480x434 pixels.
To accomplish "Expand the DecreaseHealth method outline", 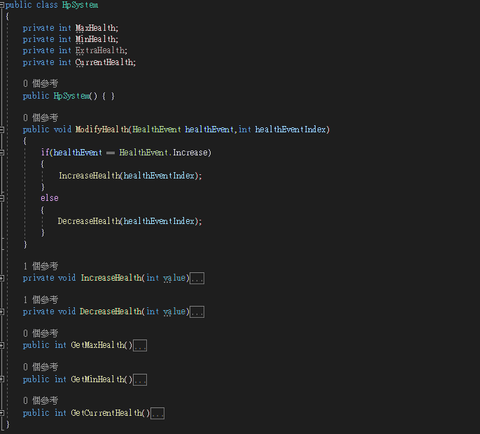I will coord(2,311).
